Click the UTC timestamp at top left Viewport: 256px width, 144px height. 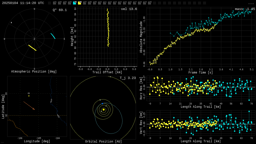(x=23, y=3)
